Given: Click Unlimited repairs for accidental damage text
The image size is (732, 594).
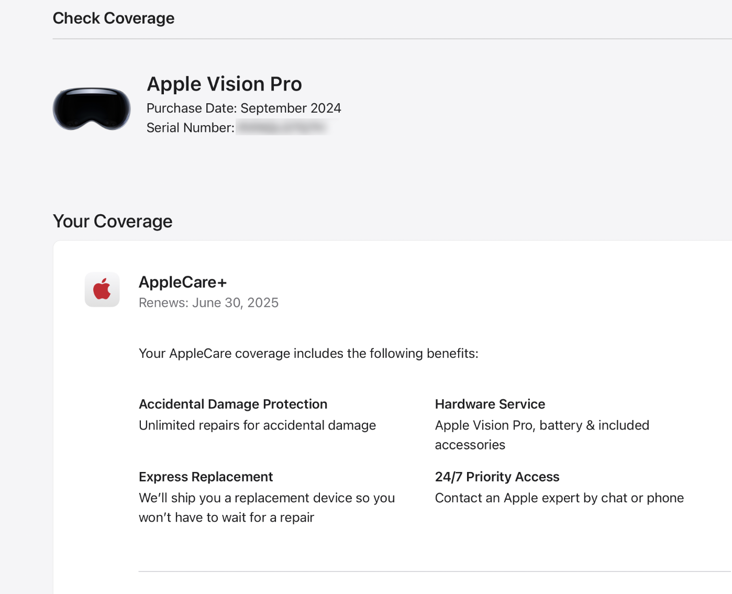Looking at the screenshot, I should click(257, 425).
